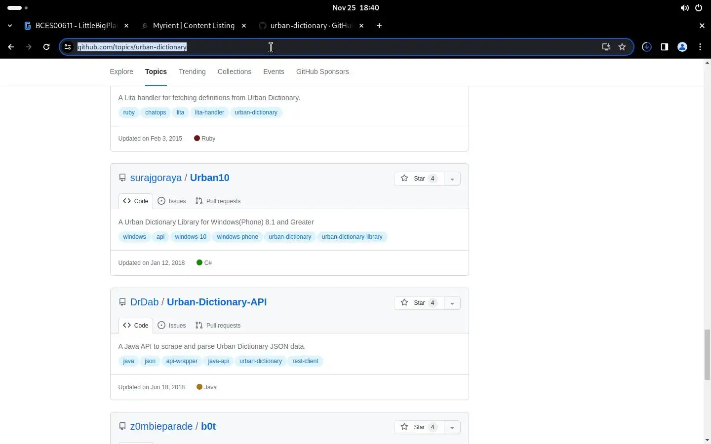Select the java-api topic tag
Screen dimensions: 711x444
[218, 361]
